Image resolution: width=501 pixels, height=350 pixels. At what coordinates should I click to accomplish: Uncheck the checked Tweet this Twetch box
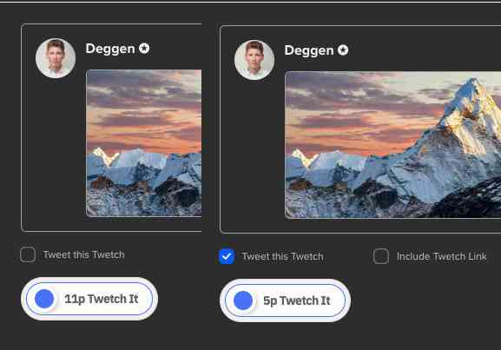pos(227,256)
